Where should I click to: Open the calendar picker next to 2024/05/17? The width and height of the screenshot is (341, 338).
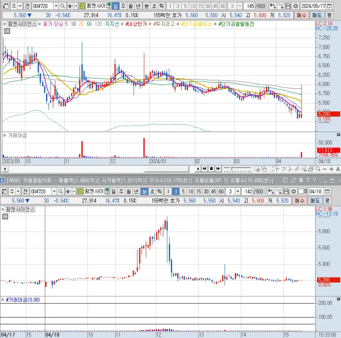pyautogui.click(x=329, y=6)
